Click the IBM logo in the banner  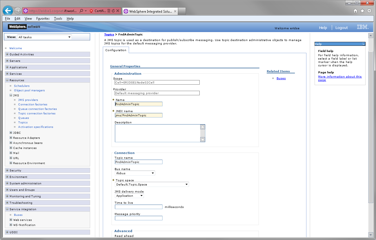click(x=362, y=27)
